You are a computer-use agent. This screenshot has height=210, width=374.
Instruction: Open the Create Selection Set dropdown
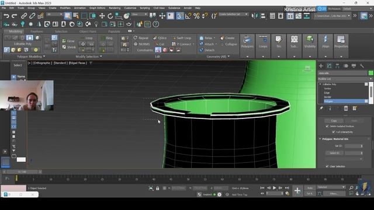pyautogui.click(x=234, y=15)
